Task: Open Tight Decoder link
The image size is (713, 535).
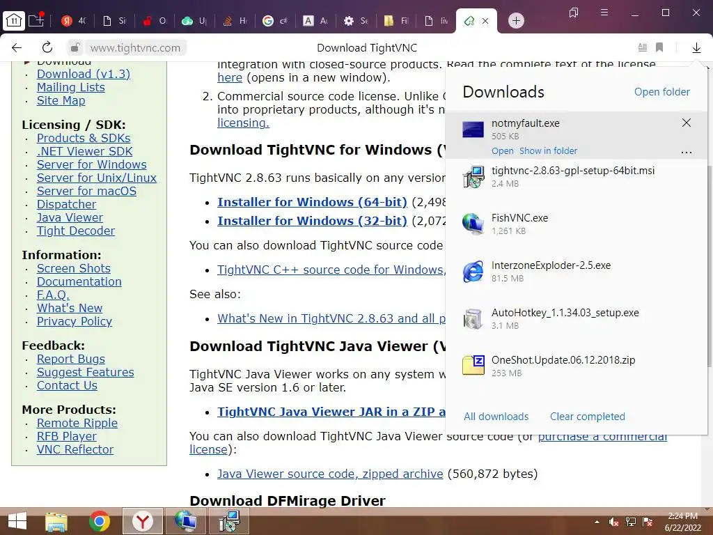Action: point(75,231)
